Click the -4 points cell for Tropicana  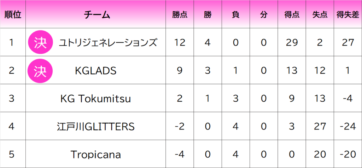180,155
